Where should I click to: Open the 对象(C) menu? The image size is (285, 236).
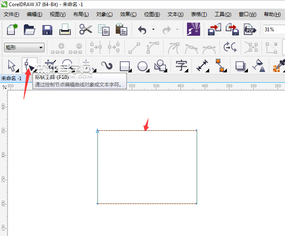pos(104,14)
